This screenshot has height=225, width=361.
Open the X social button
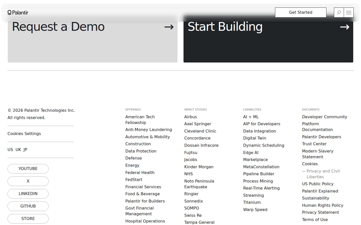coord(28,181)
